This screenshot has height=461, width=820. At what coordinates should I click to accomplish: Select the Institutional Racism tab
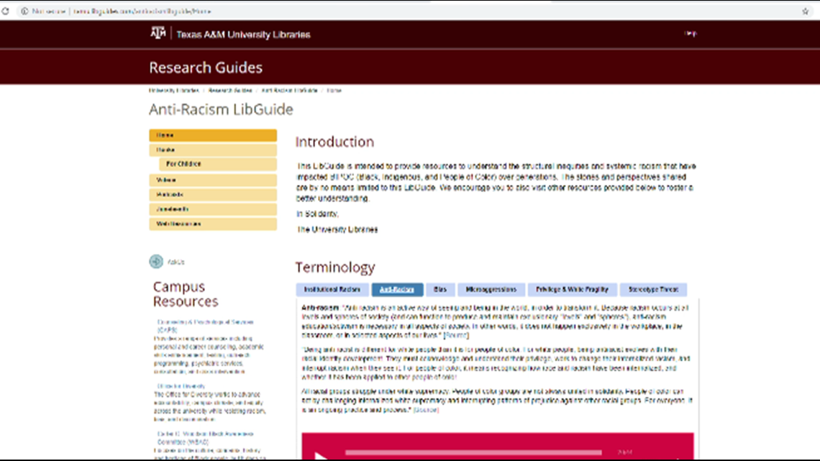[332, 289]
